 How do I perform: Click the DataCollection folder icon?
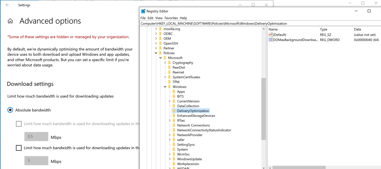[174, 106]
